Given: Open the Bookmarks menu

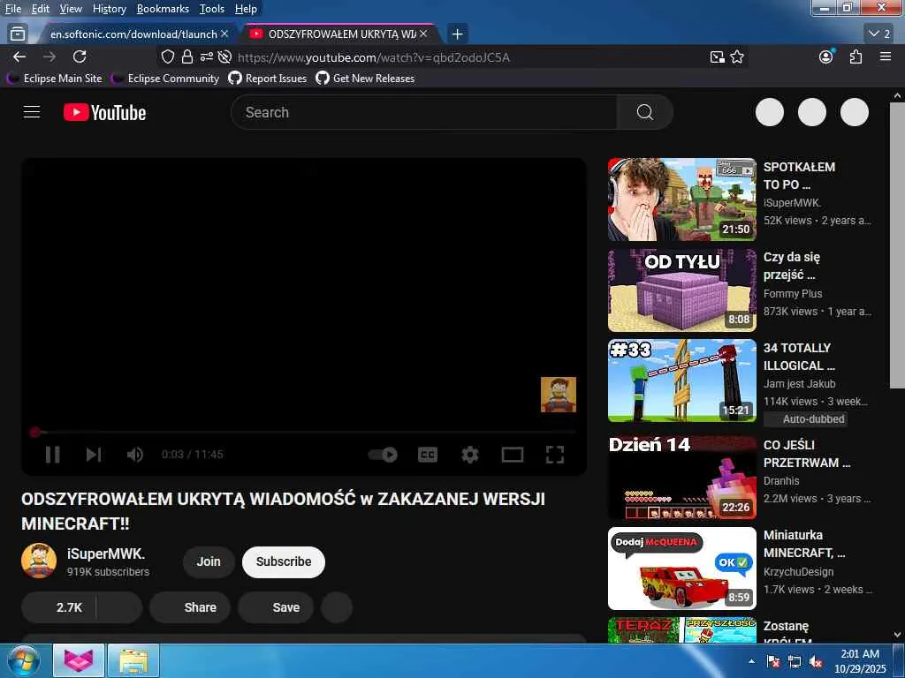Looking at the screenshot, I should 163,9.
